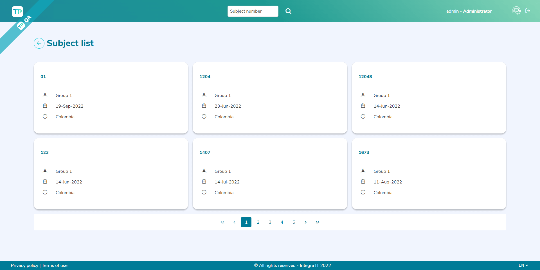Open the EN language dropdown
This screenshot has height=270, width=540.
tap(523, 265)
